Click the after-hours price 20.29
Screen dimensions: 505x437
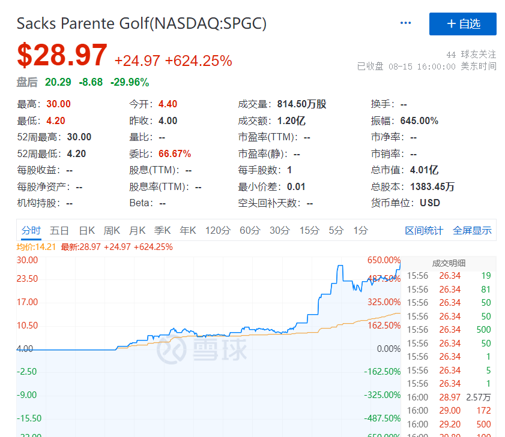pos(58,82)
